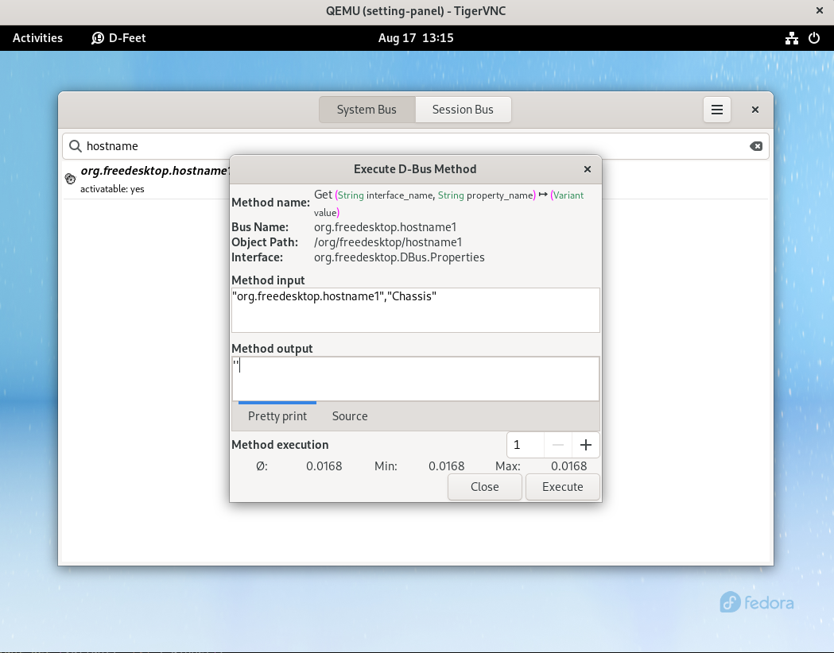The image size is (834, 653).
Task: Close the D-Feet main window
Action: click(x=754, y=110)
